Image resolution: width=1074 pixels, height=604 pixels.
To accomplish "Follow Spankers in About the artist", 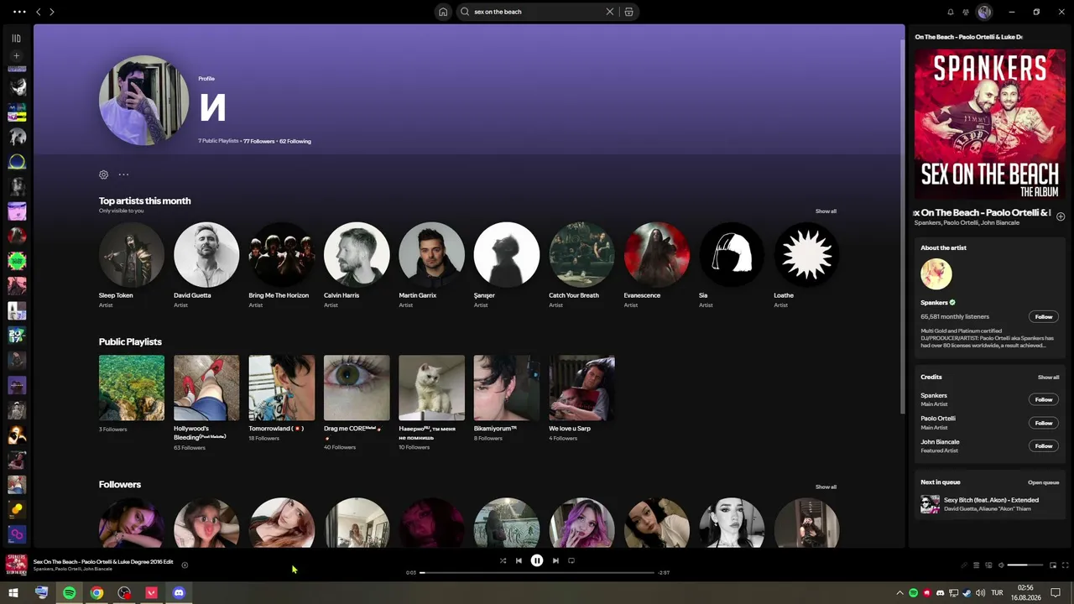I will tap(1043, 316).
